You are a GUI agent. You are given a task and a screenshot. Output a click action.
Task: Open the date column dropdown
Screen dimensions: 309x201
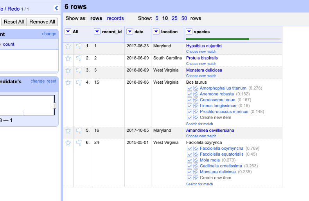[130, 32]
